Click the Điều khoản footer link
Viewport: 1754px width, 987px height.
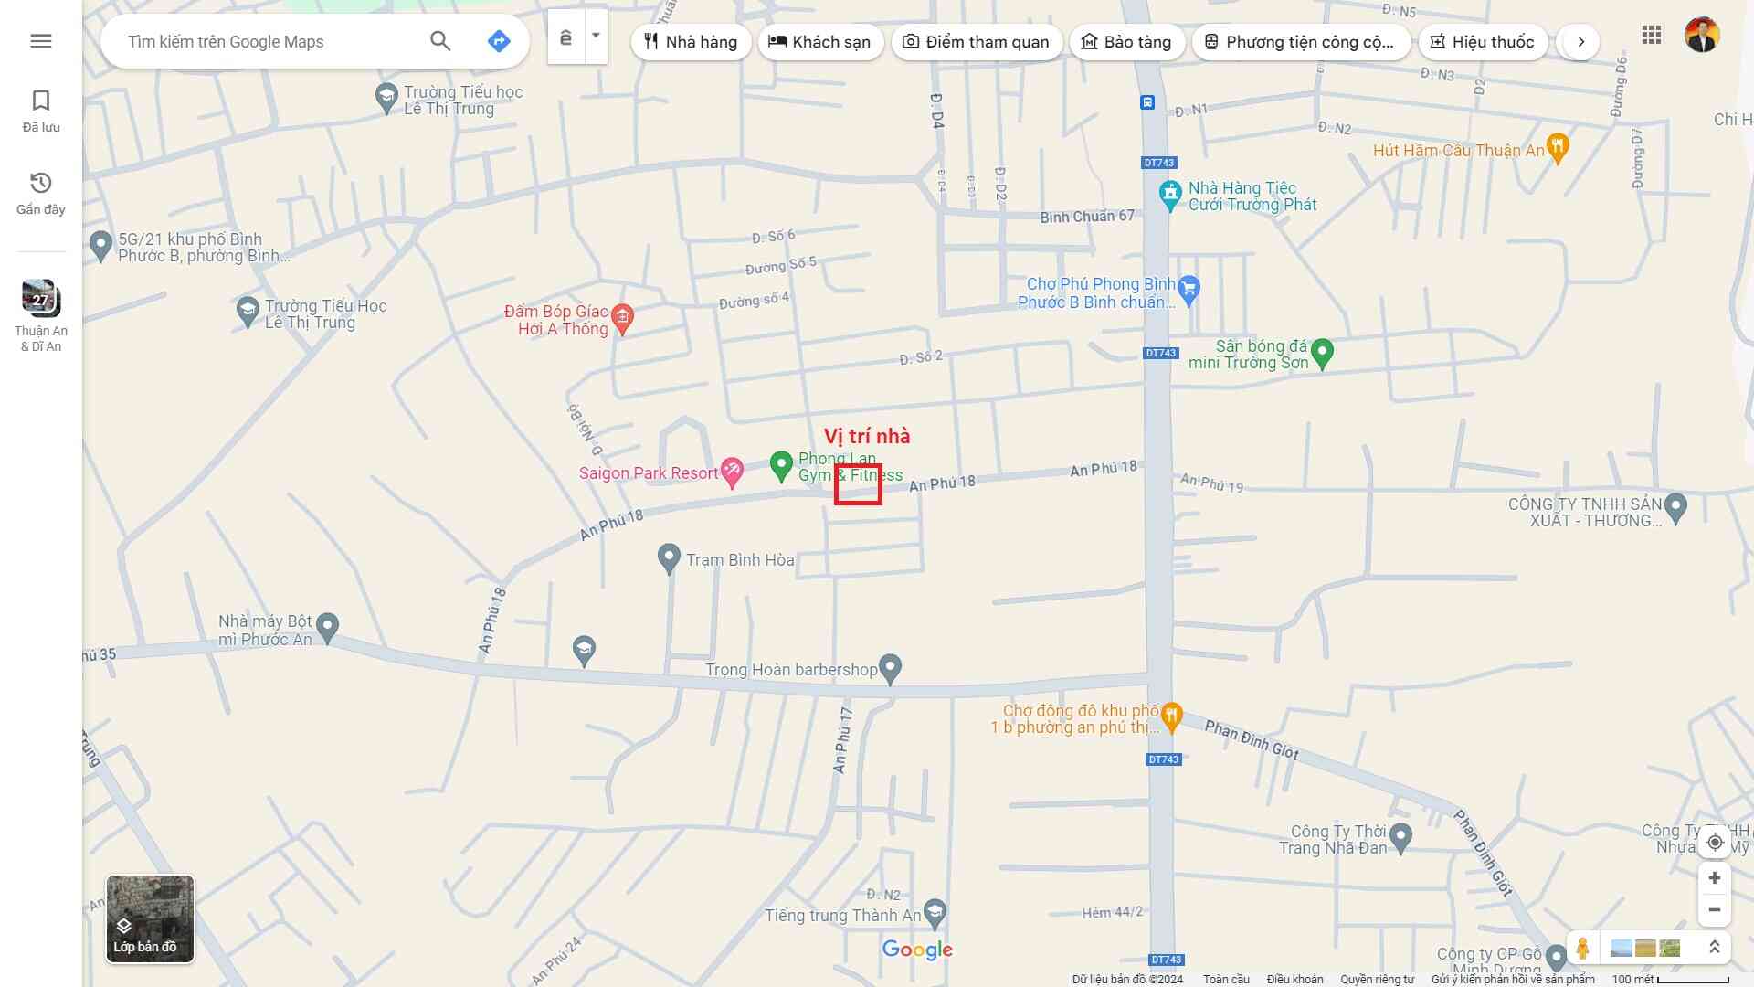[1294, 979]
